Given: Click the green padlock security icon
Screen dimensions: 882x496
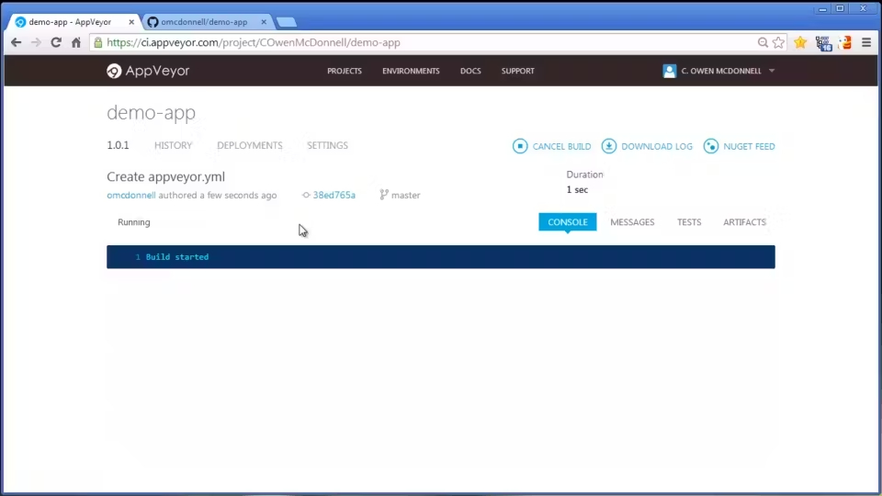Looking at the screenshot, I should tap(98, 42).
